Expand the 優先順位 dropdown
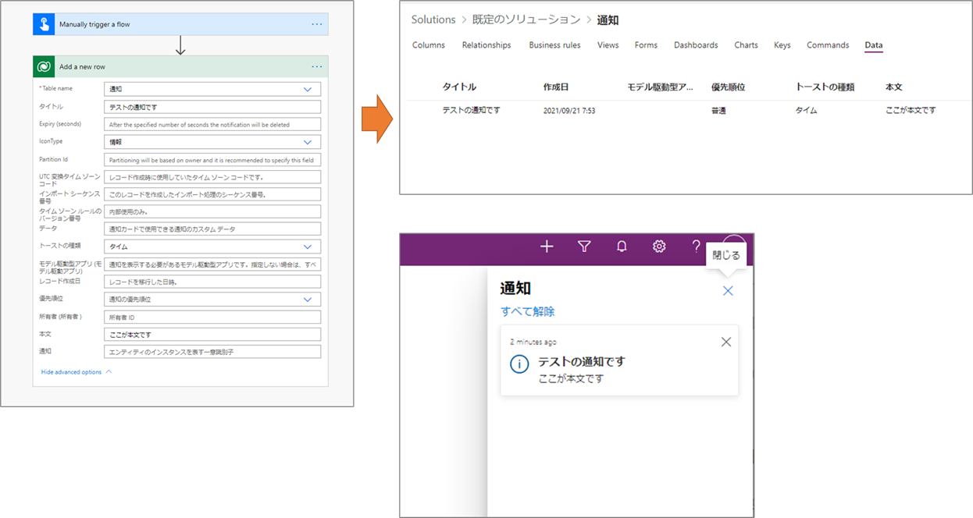Image resolution: width=973 pixels, height=518 pixels. pos(307,299)
